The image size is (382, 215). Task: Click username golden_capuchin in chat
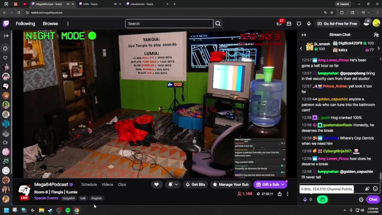pos(332,99)
